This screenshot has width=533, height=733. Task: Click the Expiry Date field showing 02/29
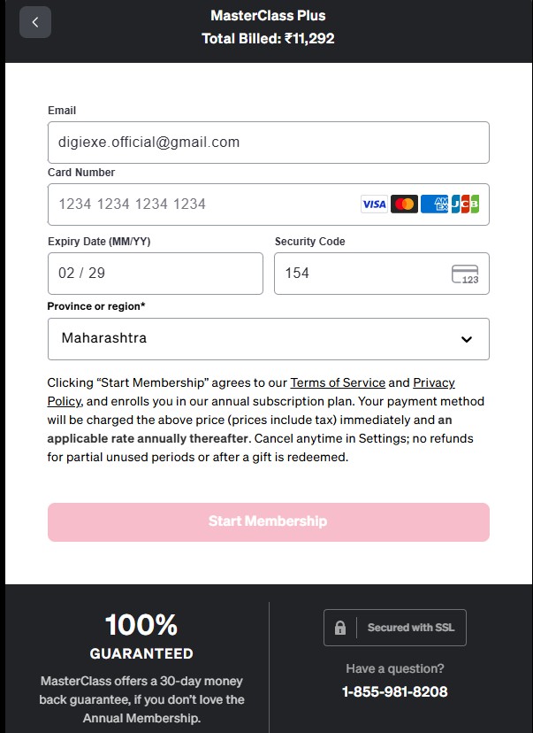pos(155,274)
